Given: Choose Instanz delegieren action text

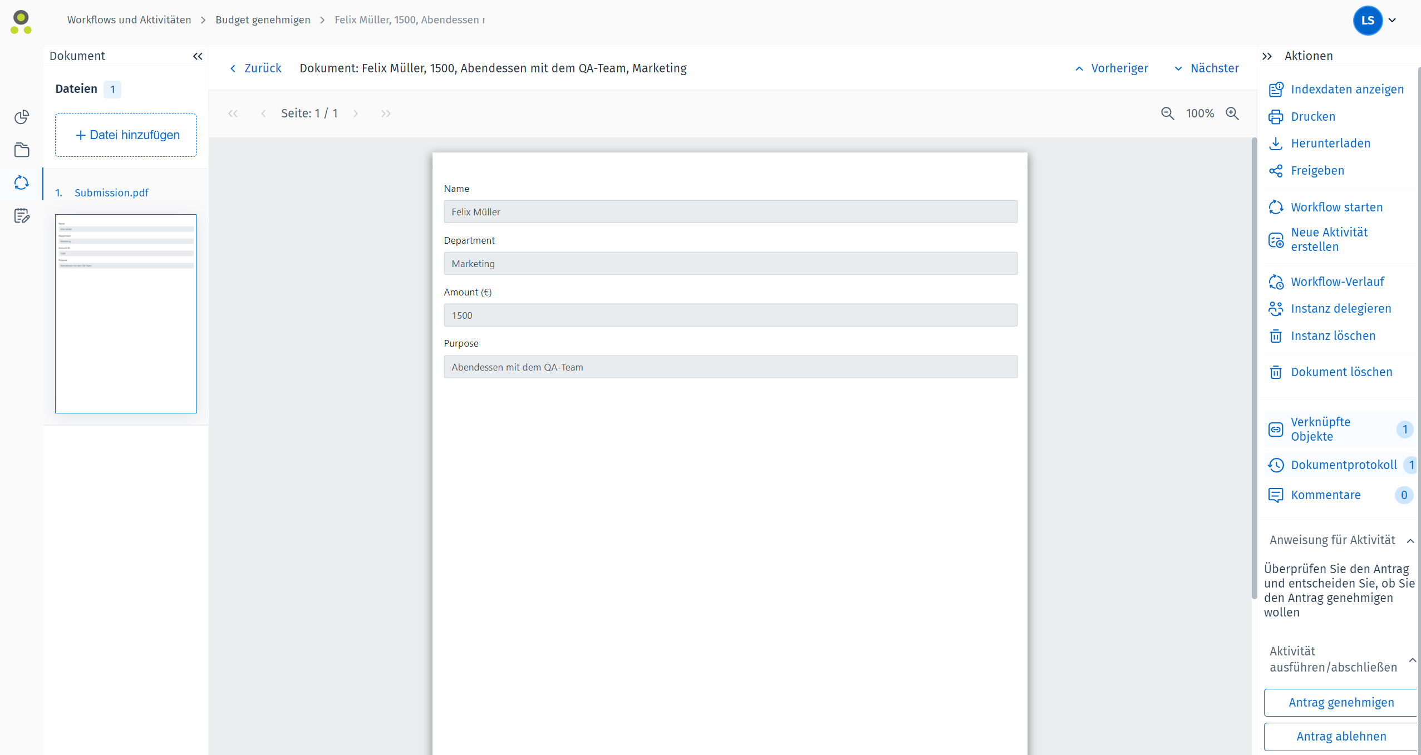Looking at the screenshot, I should pos(1341,309).
